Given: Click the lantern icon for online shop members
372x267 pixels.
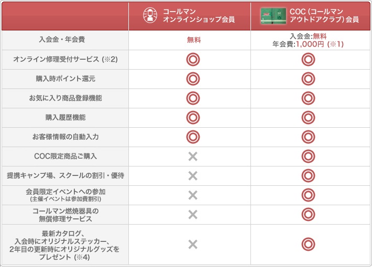Looking at the screenshot, I should pos(150,15).
